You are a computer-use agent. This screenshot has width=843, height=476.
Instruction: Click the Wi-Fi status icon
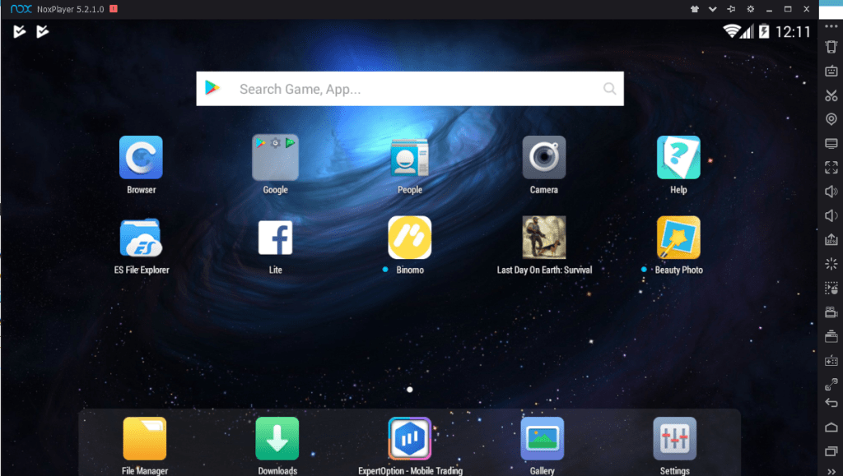(x=731, y=31)
